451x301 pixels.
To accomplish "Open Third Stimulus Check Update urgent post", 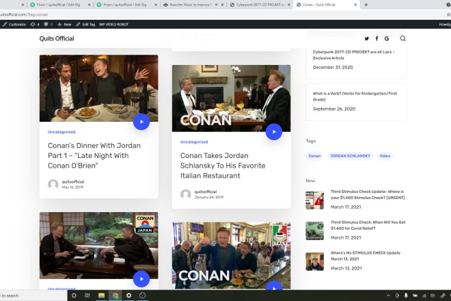I will 368,194.
